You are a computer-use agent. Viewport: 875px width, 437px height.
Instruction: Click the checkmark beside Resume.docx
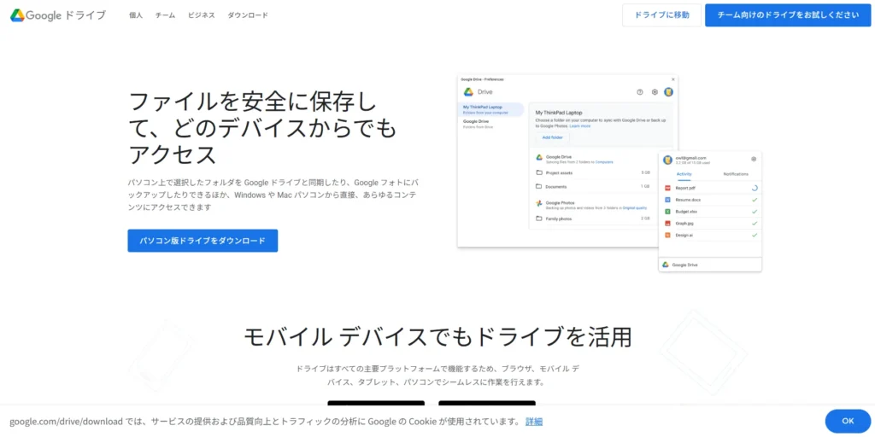pos(755,200)
